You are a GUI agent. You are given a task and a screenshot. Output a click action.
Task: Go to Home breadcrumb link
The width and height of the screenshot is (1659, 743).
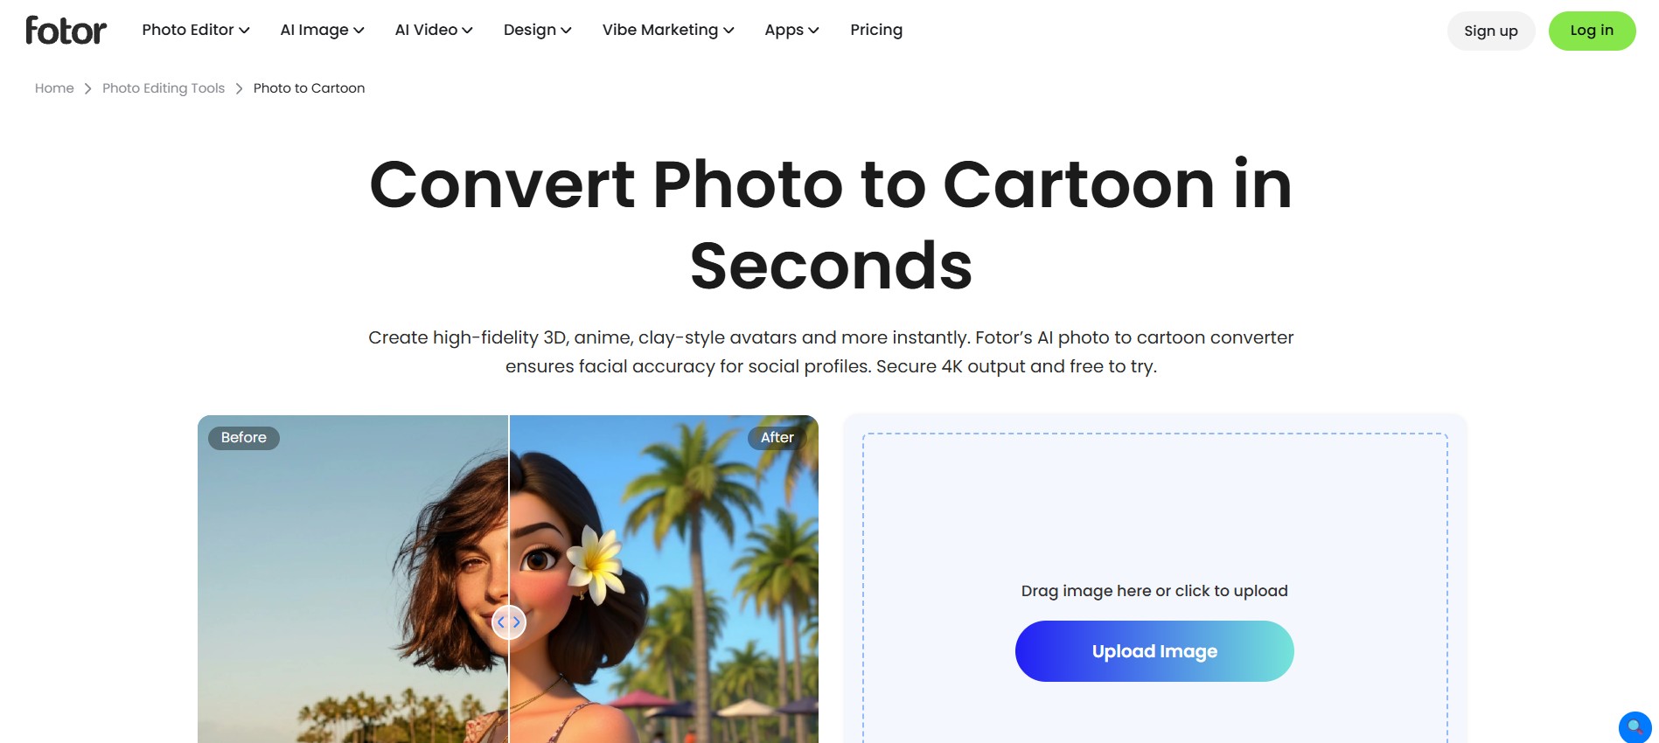click(54, 88)
